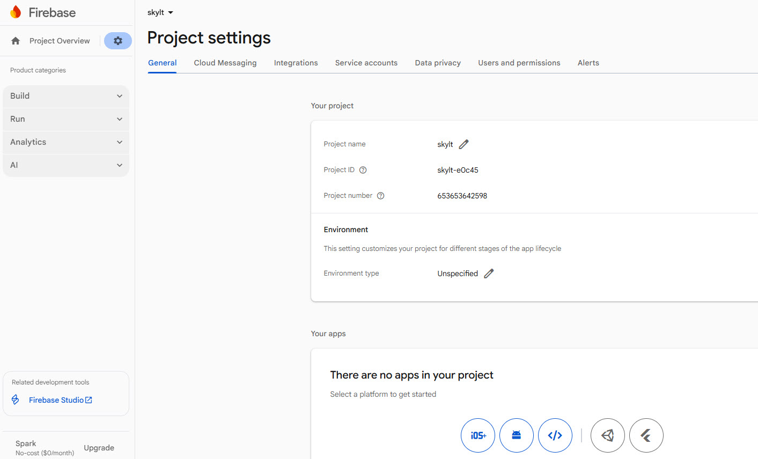Click the Firebase flame logo
This screenshot has height=459, width=758.
tap(16, 12)
